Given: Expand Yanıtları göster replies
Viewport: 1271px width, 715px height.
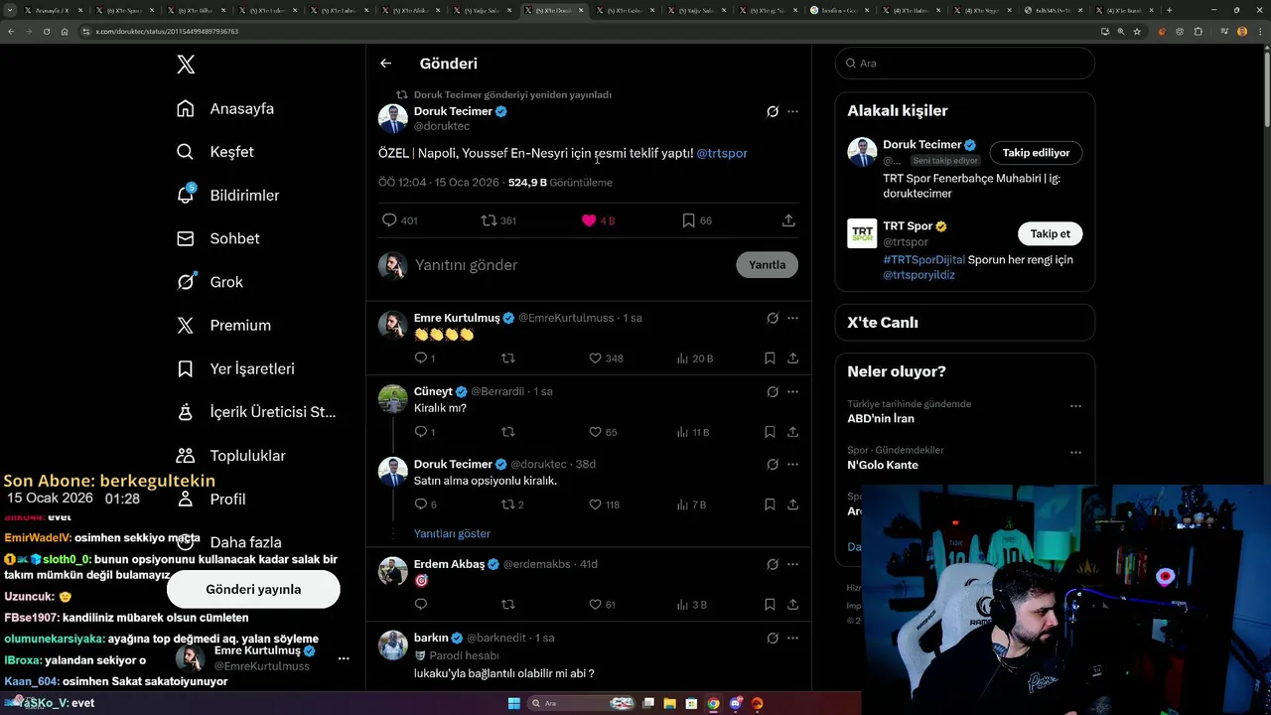Looking at the screenshot, I should pyautogui.click(x=452, y=533).
